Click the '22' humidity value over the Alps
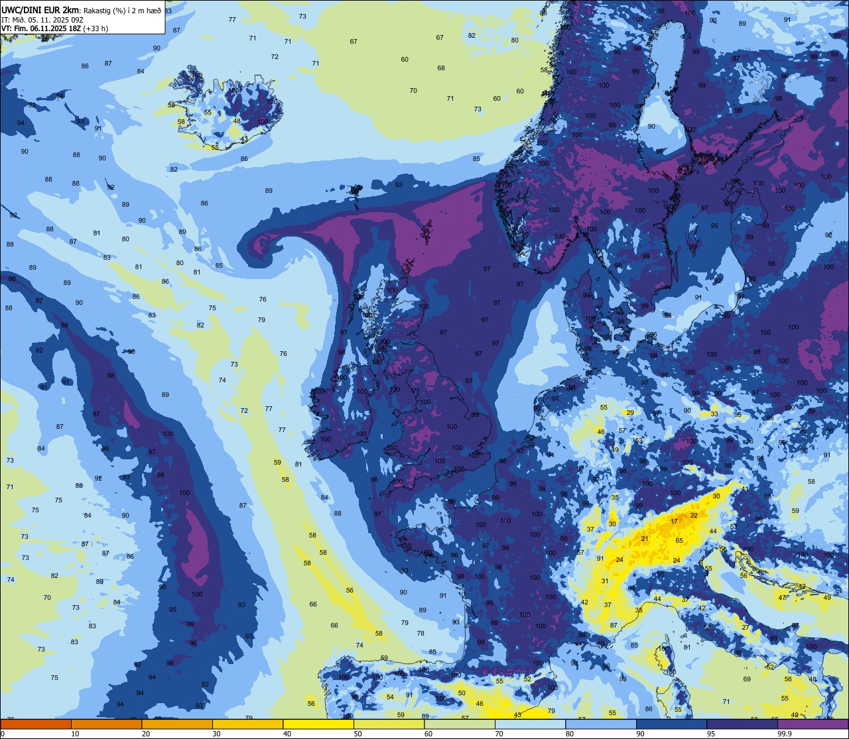 click(x=694, y=515)
